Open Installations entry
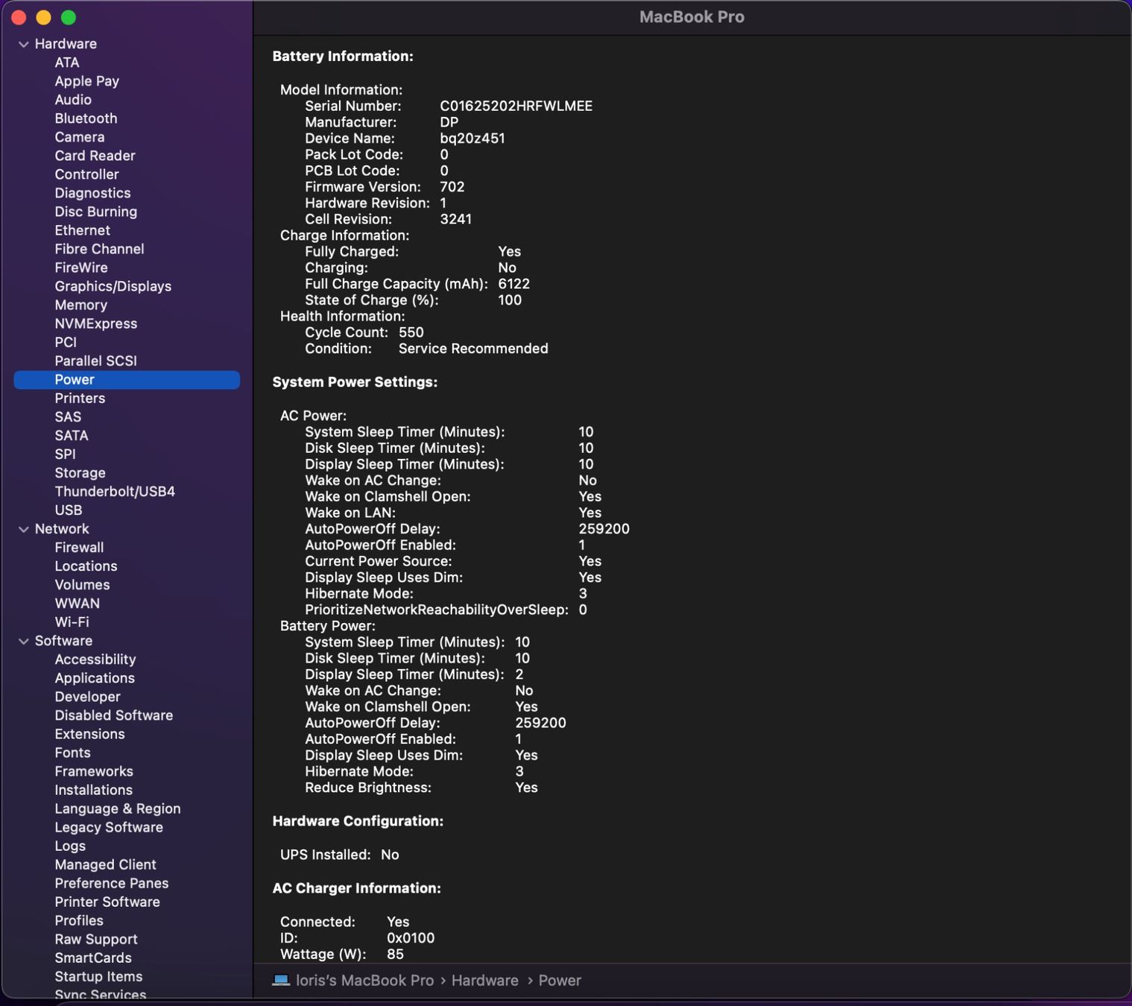Viewport: 1132px width, 1006px height. (93, 790)
